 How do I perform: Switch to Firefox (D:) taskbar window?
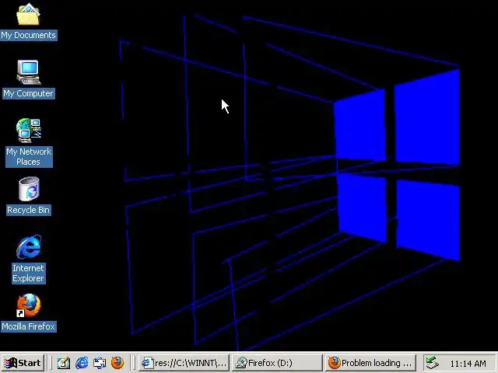(x=277, y=363)
